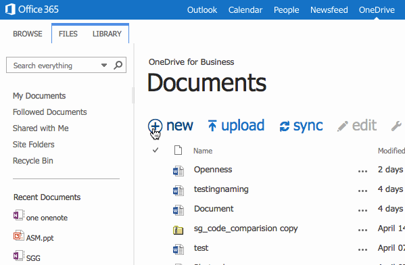Click the Documents page title

[x=207, y=82]
